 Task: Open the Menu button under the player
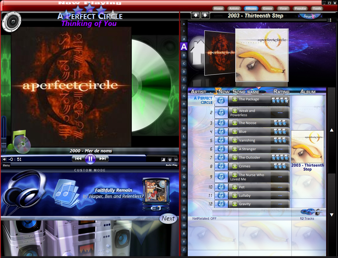[6, 165]
